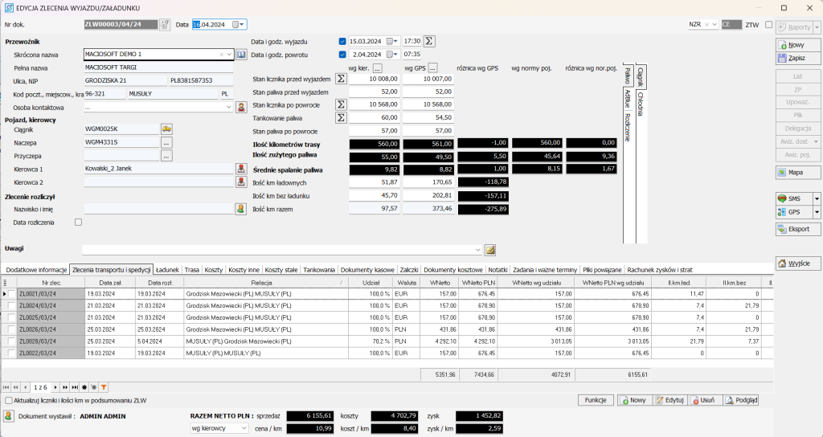The height and width of the screenshot is (437, 823).
Task: Click the document number generator icon
Action: pos(165,24)
